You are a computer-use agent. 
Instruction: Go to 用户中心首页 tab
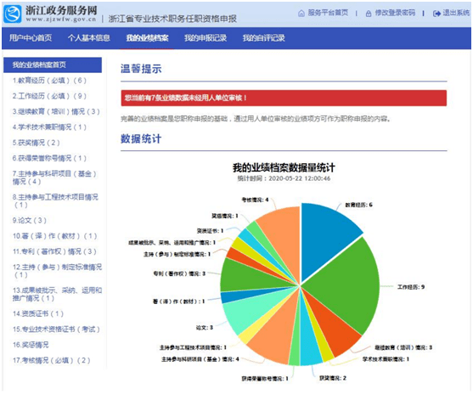[x=31, y=38]
